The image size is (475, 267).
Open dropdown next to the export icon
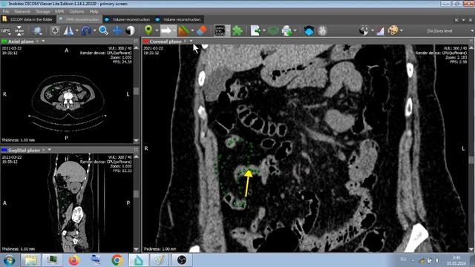tap(264, 31)
